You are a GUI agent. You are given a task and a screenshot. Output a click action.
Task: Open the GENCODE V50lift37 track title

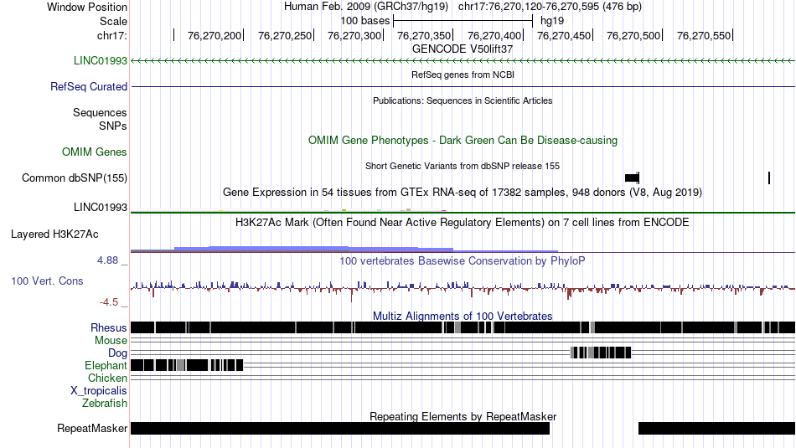(x=463, y=49)
